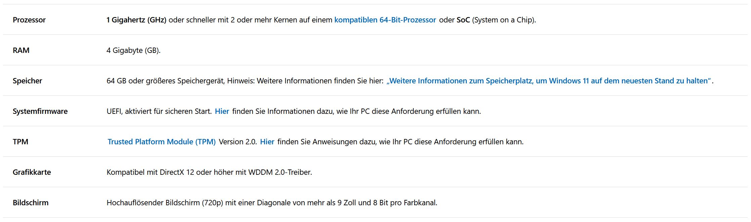Click the bold 1 Gigahertz (GHz) text
The image size is (751, 222).
pyautogui.click(x=136, y=20)
